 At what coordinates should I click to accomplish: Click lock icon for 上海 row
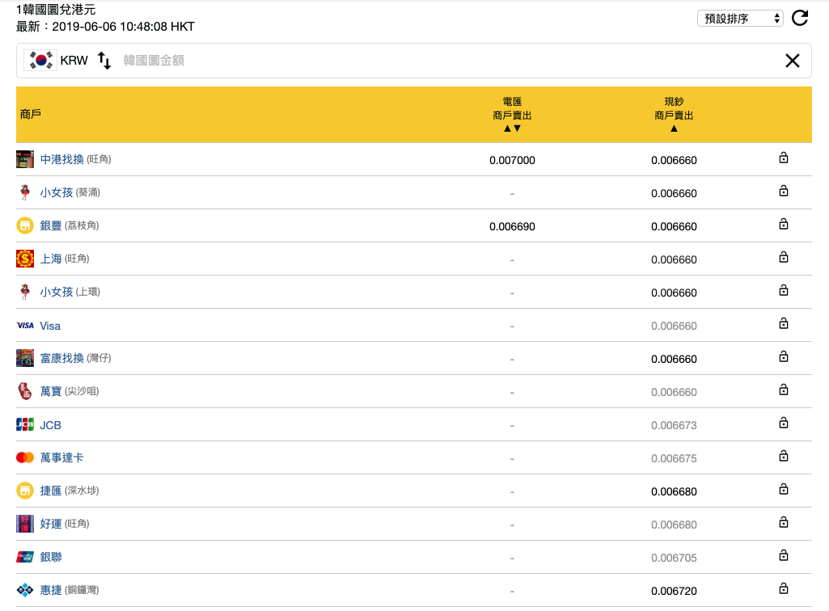point(784,257)
